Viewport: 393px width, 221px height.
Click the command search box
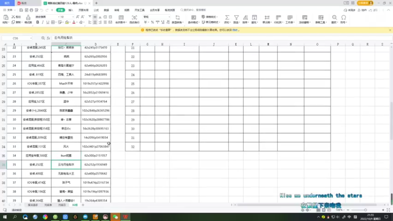(x=194, y=10)
